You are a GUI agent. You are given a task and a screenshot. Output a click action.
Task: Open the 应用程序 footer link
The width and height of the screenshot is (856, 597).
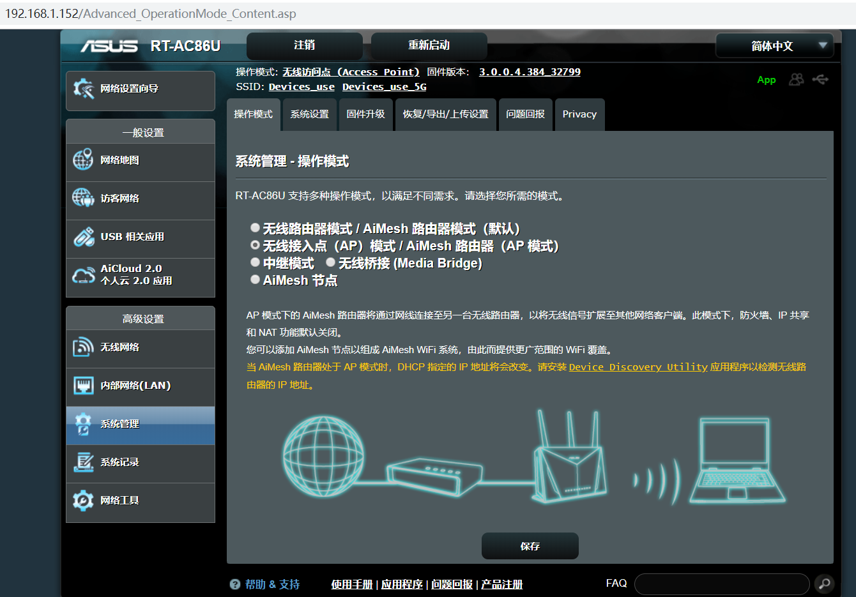[x=402, y=584]
